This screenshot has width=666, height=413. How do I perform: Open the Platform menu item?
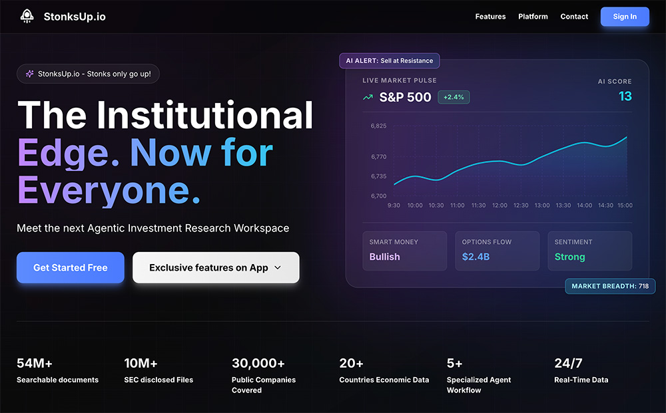tap(533, 17)
